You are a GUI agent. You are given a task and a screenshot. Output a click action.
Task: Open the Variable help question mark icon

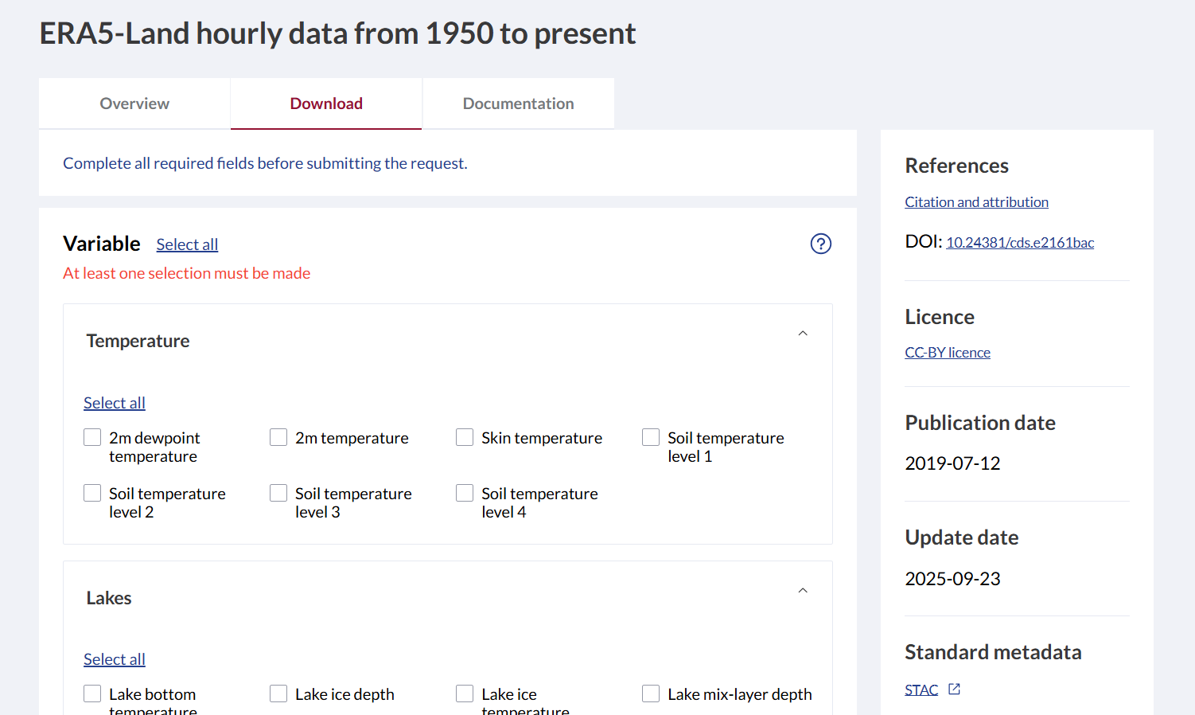point(821,244)
